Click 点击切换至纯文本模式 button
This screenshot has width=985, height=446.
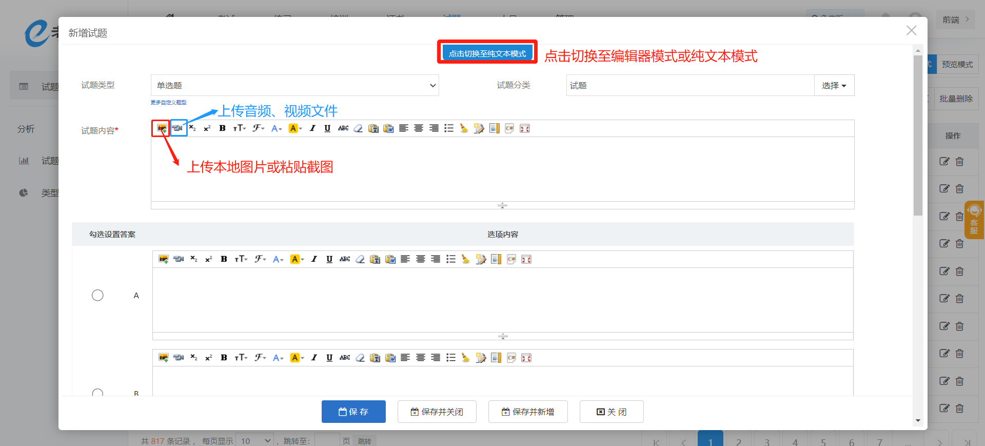(487, 53)
